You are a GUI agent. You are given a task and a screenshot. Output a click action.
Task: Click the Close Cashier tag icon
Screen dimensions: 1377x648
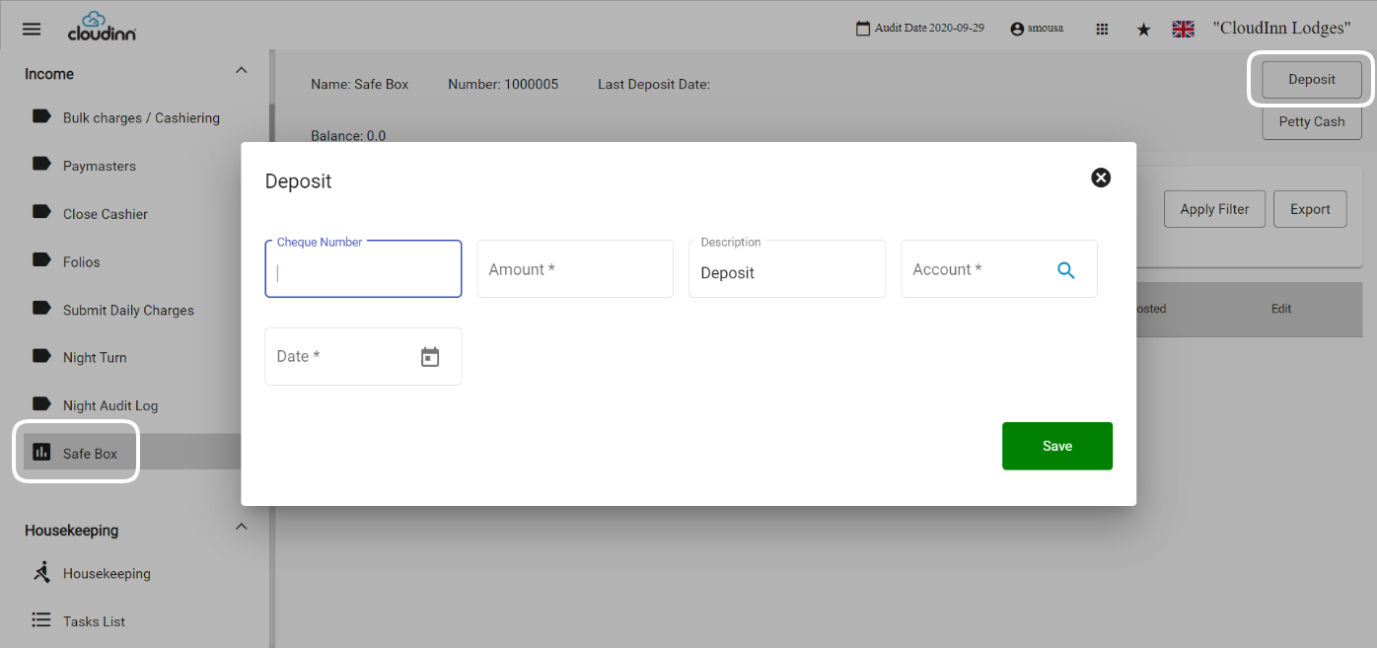pyautogui.click(x=41, y=212)
